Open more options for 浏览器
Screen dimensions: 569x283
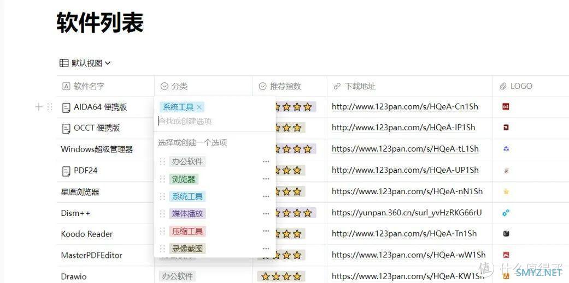266,179
